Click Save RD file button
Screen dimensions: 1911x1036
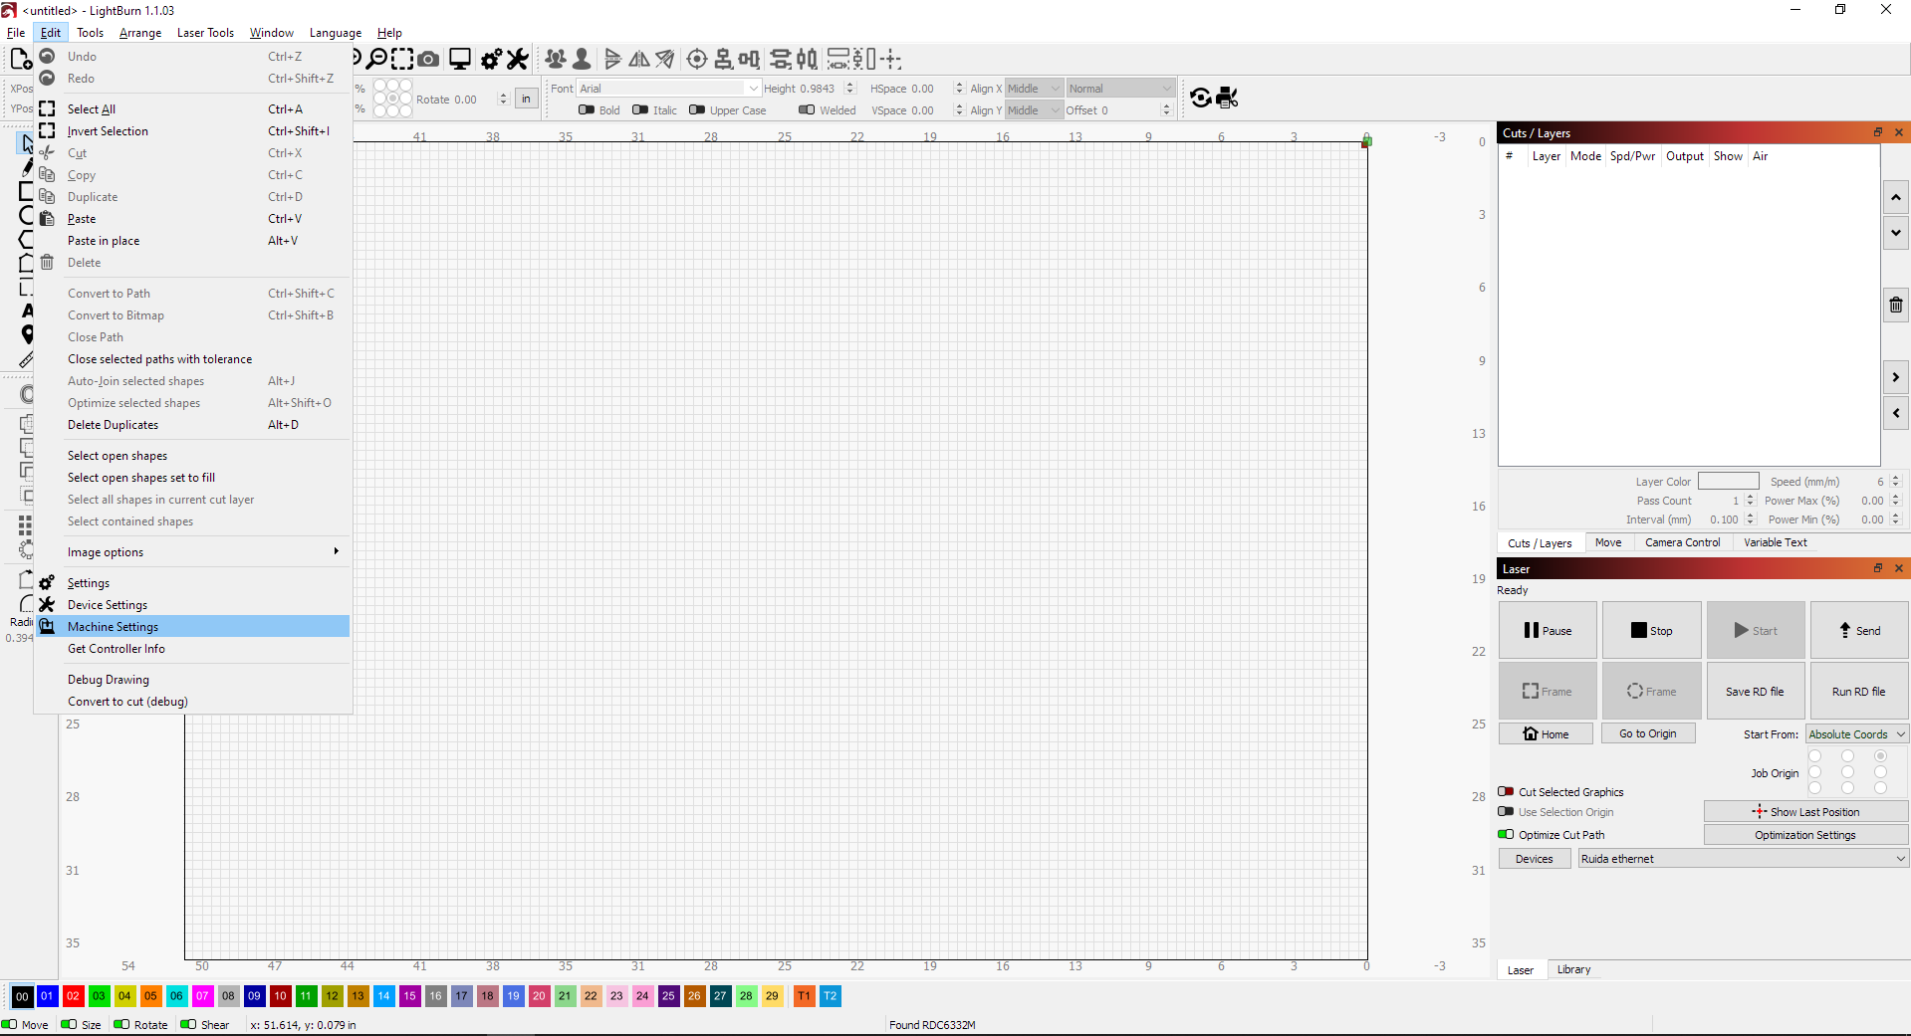(x=1755, y=692)
